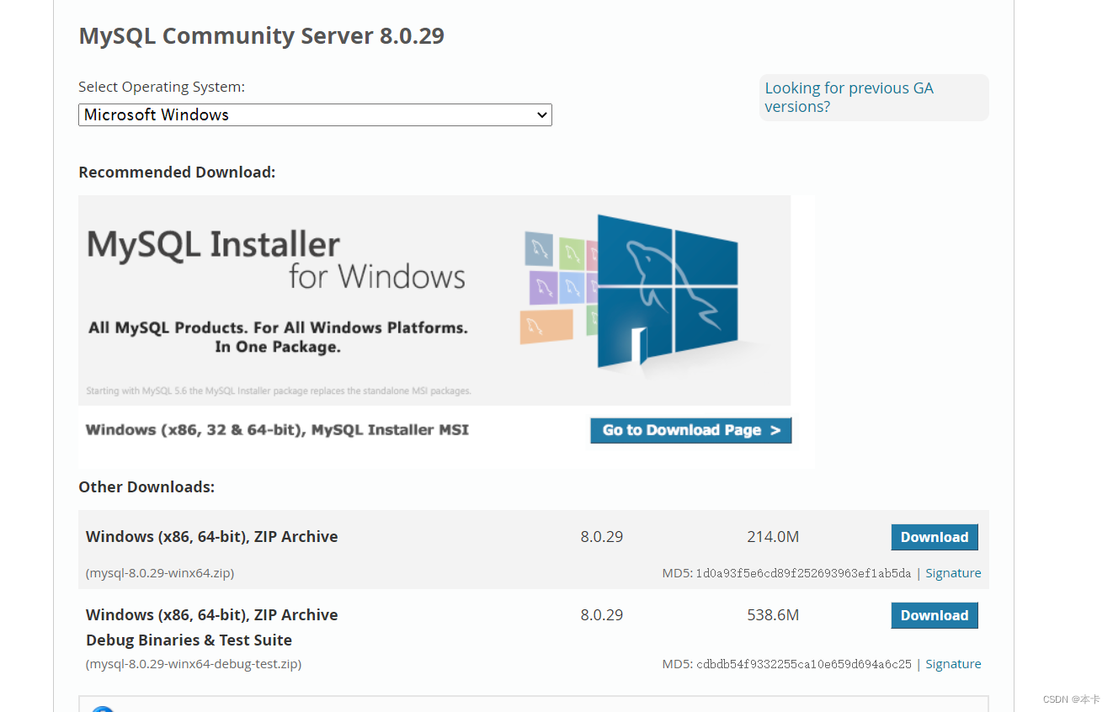
Task: Open Signature link for the debug-test zip
Action: coord(953,664)
